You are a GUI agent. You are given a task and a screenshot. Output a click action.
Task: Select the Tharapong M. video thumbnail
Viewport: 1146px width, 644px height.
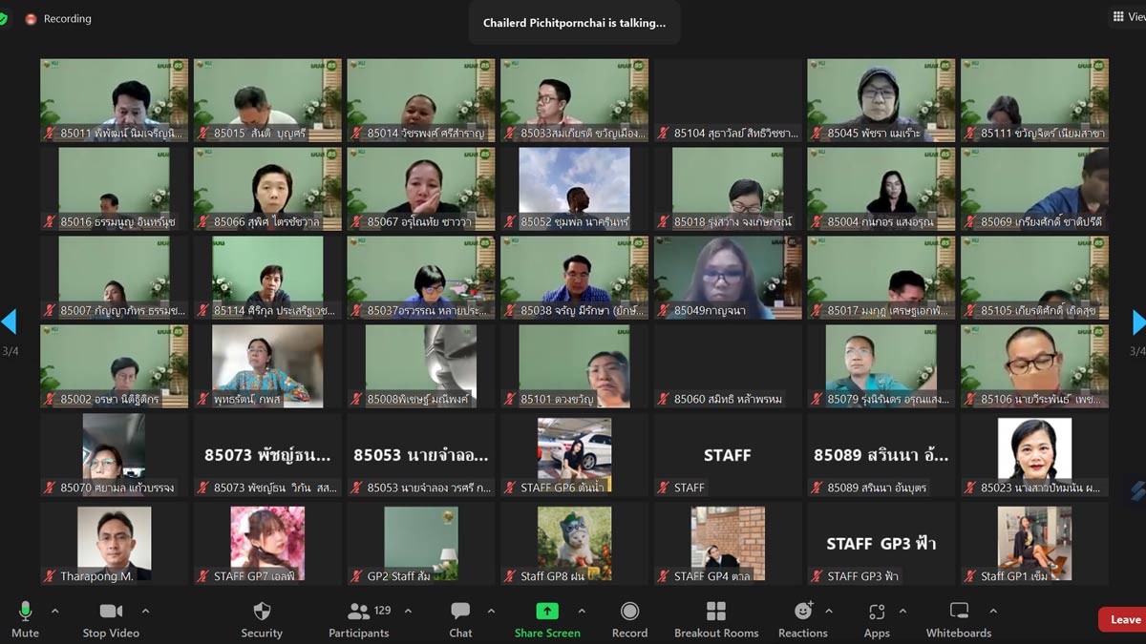coord(114,544)
